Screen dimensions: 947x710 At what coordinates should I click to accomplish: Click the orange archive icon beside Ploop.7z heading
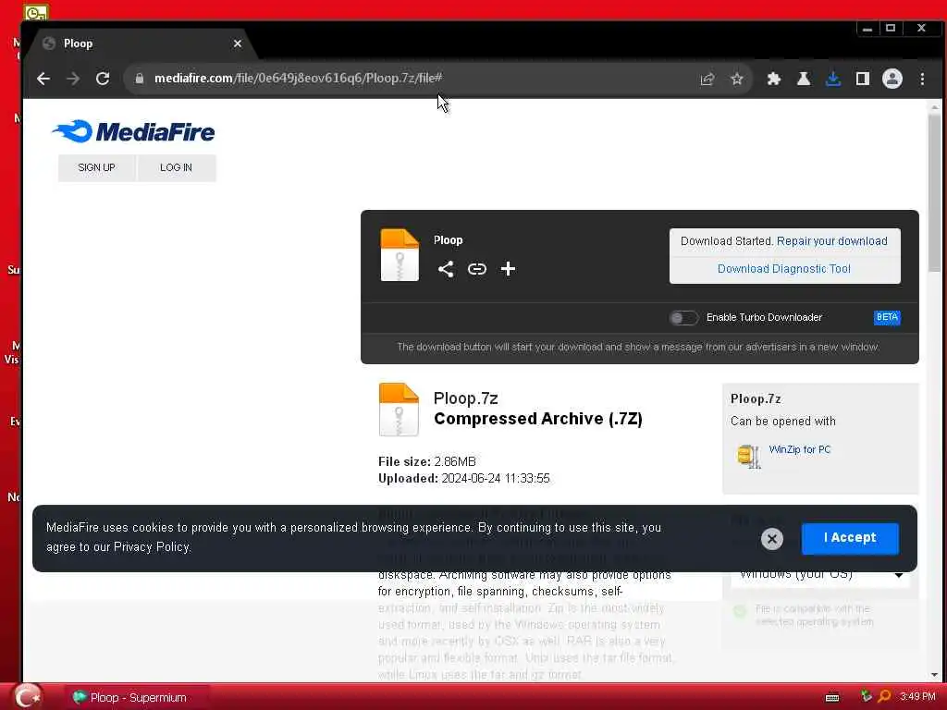pyautogui.click(x=399, y=410)
